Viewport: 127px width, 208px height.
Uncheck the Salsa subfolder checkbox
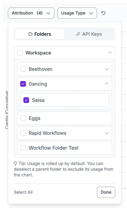pos(26,100)
